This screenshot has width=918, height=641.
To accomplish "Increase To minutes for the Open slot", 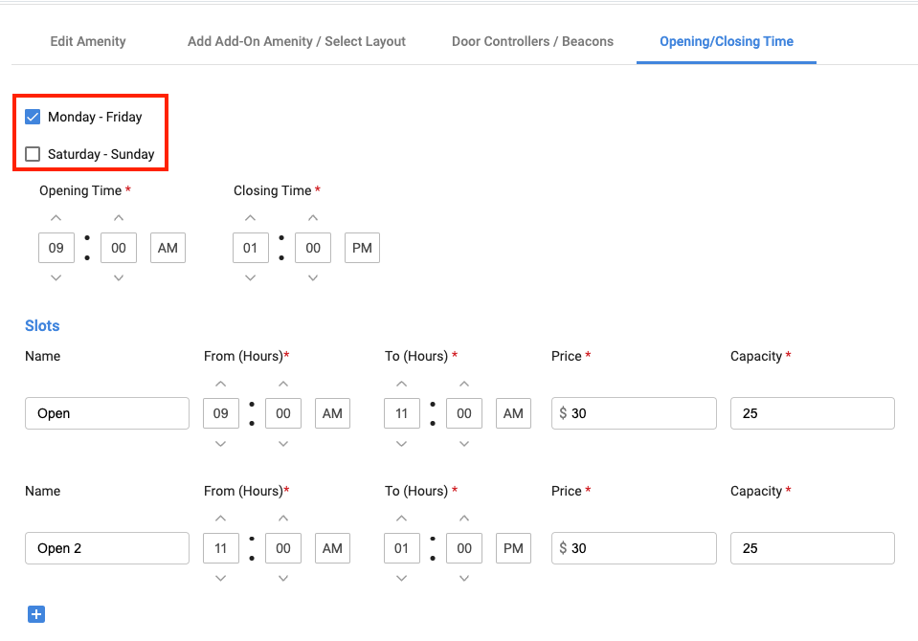I will pos(464,384).
